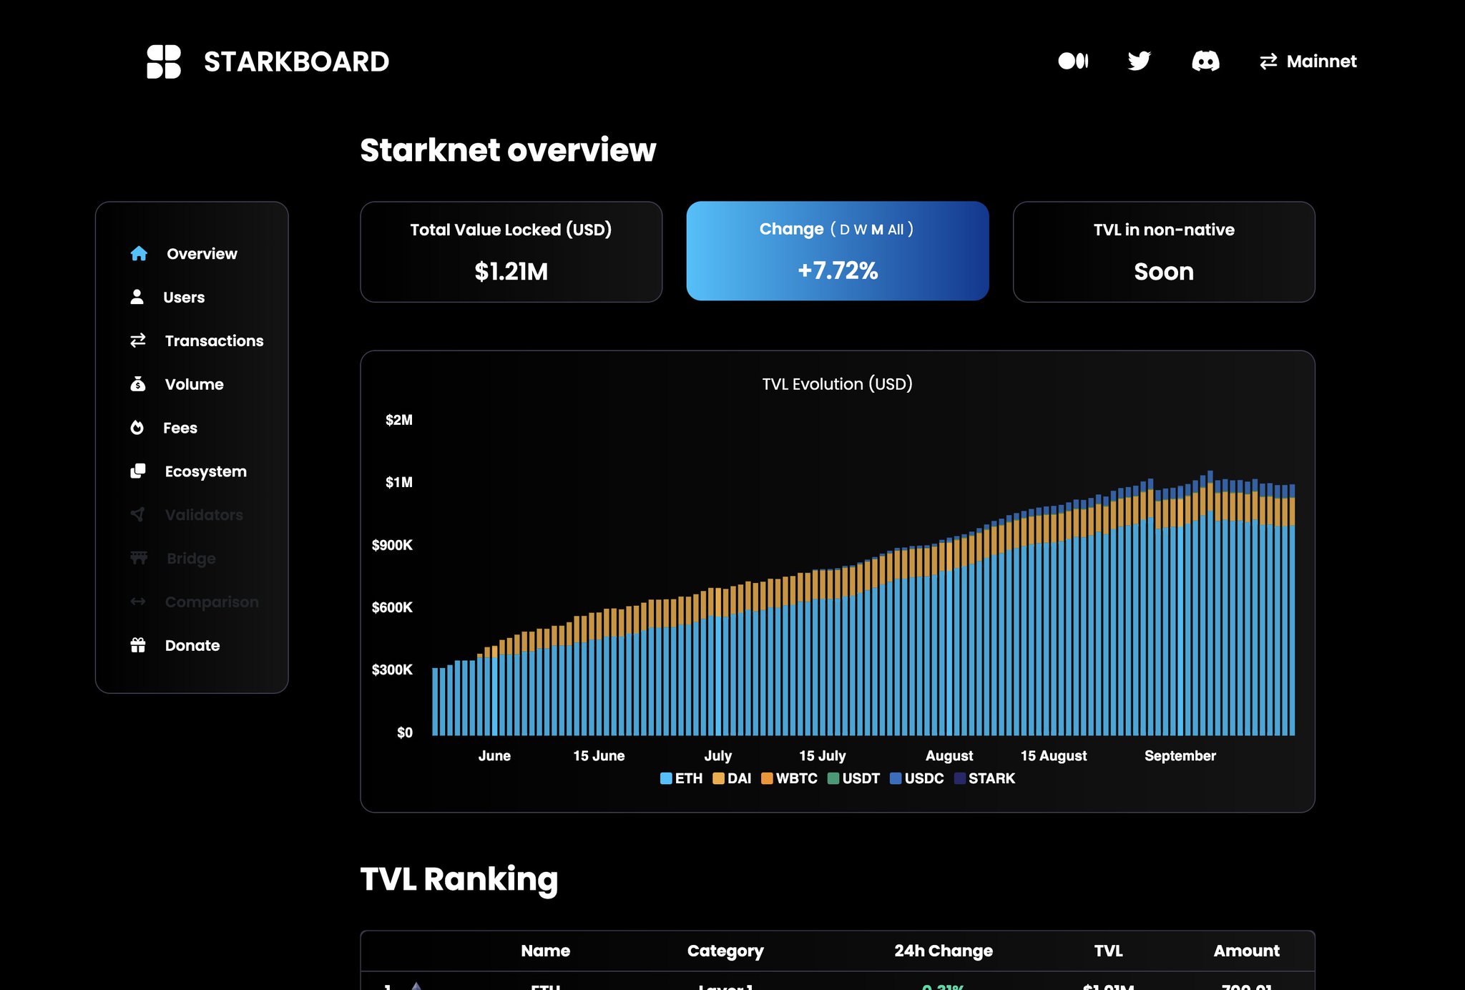Select the Overview home icon
The image size is (1465, 990).
tap(138, 253)
